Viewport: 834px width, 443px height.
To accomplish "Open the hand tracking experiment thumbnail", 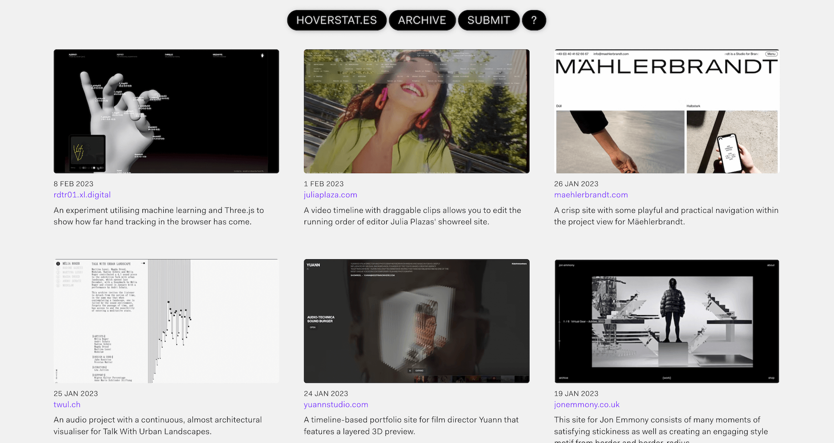I will click(x=166, y=111).
